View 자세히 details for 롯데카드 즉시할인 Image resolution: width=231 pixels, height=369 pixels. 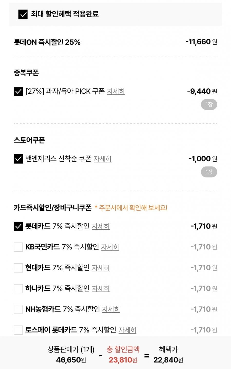click(x=101, y=227)
